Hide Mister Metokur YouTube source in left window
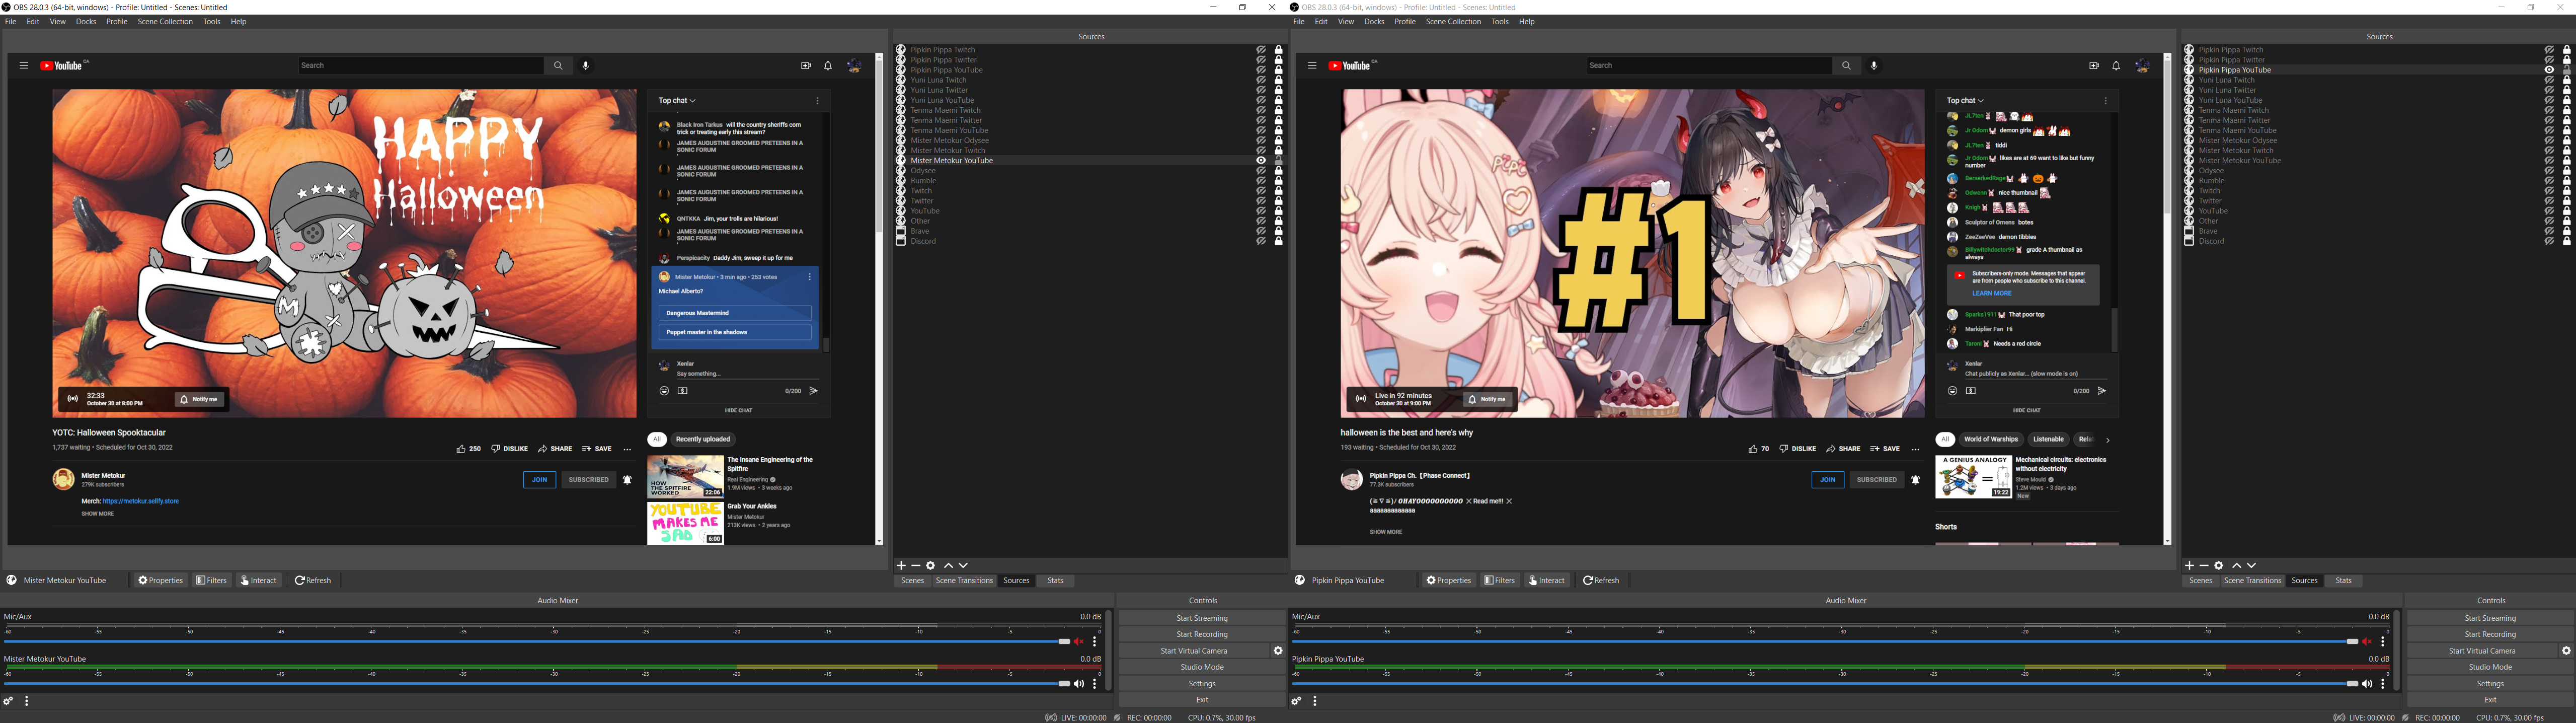This screenshot has width=2576, height=723. [1261, 160]
